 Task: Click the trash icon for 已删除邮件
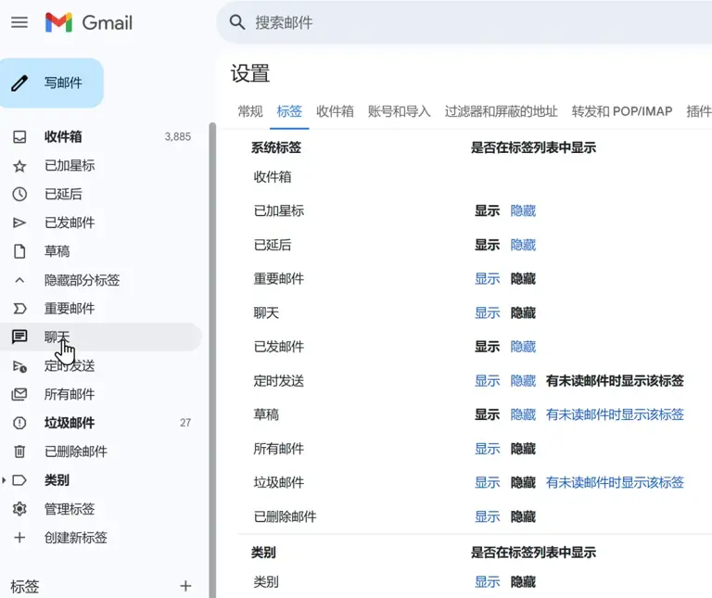click(x=19, y=452)
